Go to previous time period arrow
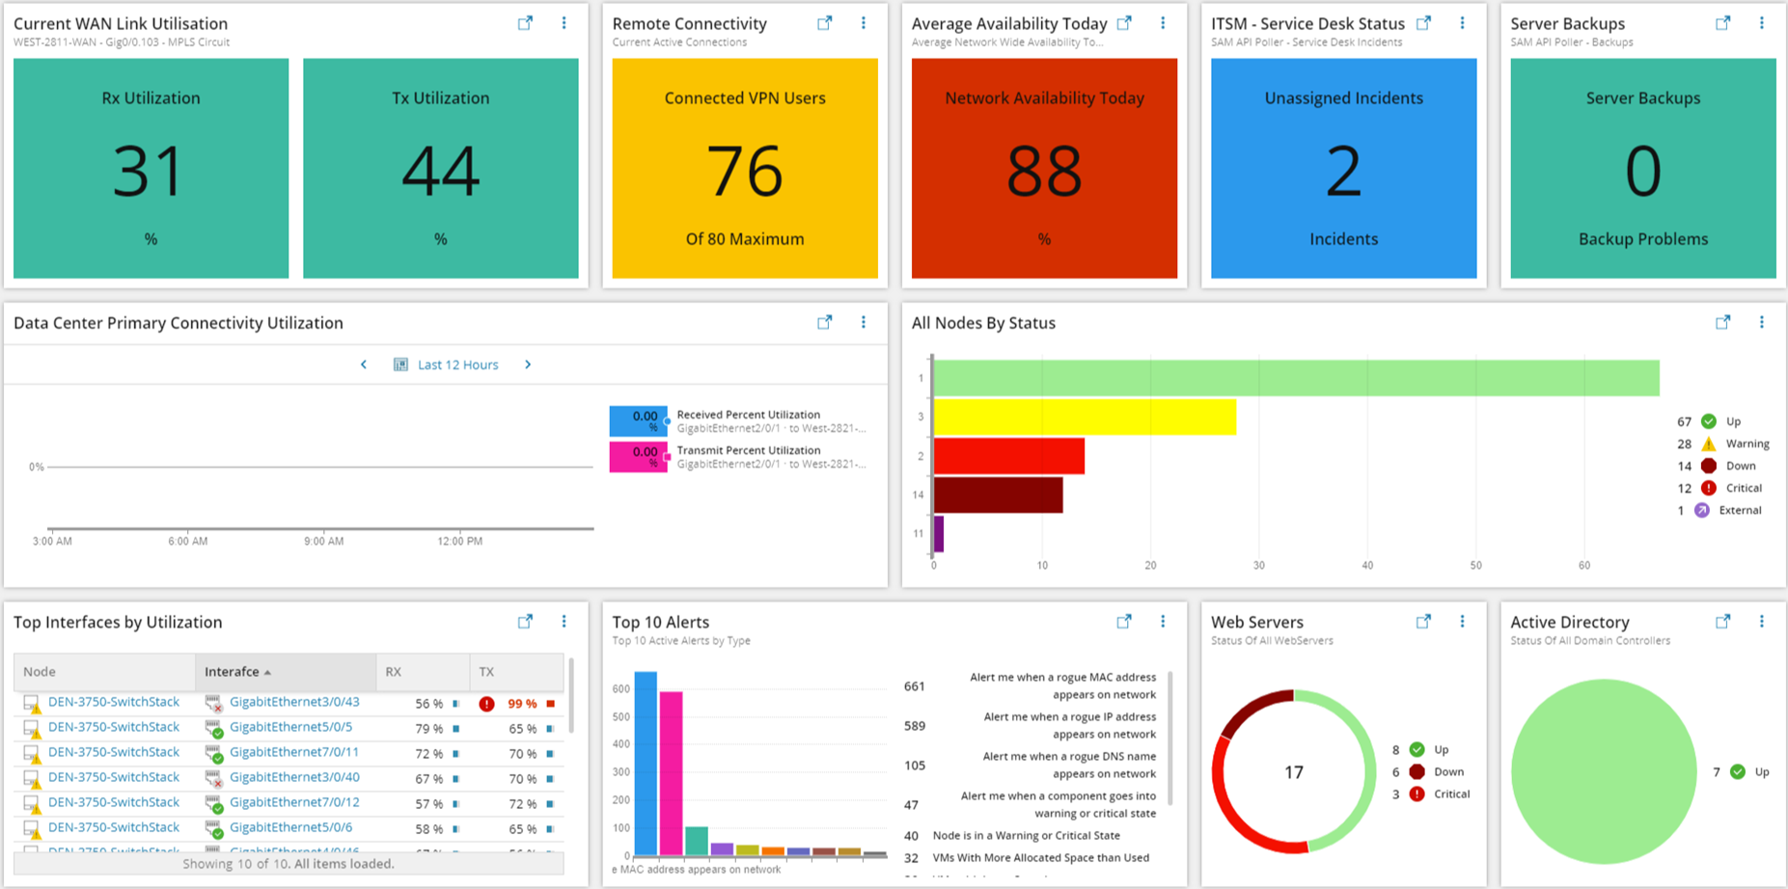The width and height of the screenshot is (1788, 889). pyautogui.click(x=364, y=364)
